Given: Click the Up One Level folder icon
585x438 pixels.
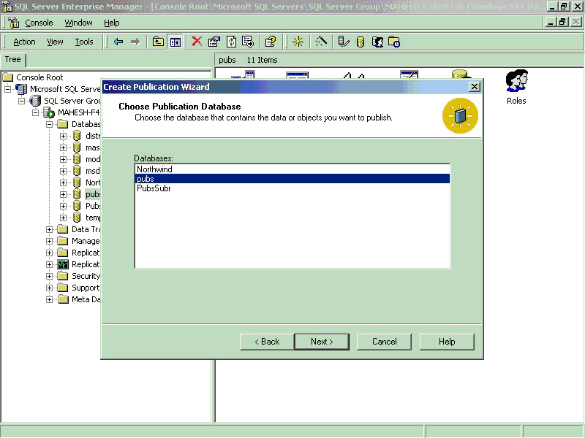Looking at the screenshot, I should tap(158, 42).
